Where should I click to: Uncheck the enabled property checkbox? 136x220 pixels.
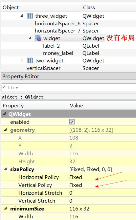(72, 122)
